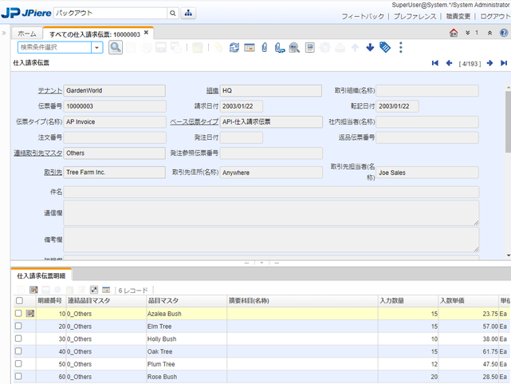Tick the checkbox for the Azalea Bush row
511x384 pixels.
18,313
